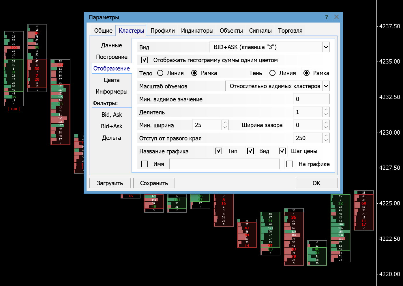
Task: Decrease Отступ от правого края value
Action: (x=326, y=141)
